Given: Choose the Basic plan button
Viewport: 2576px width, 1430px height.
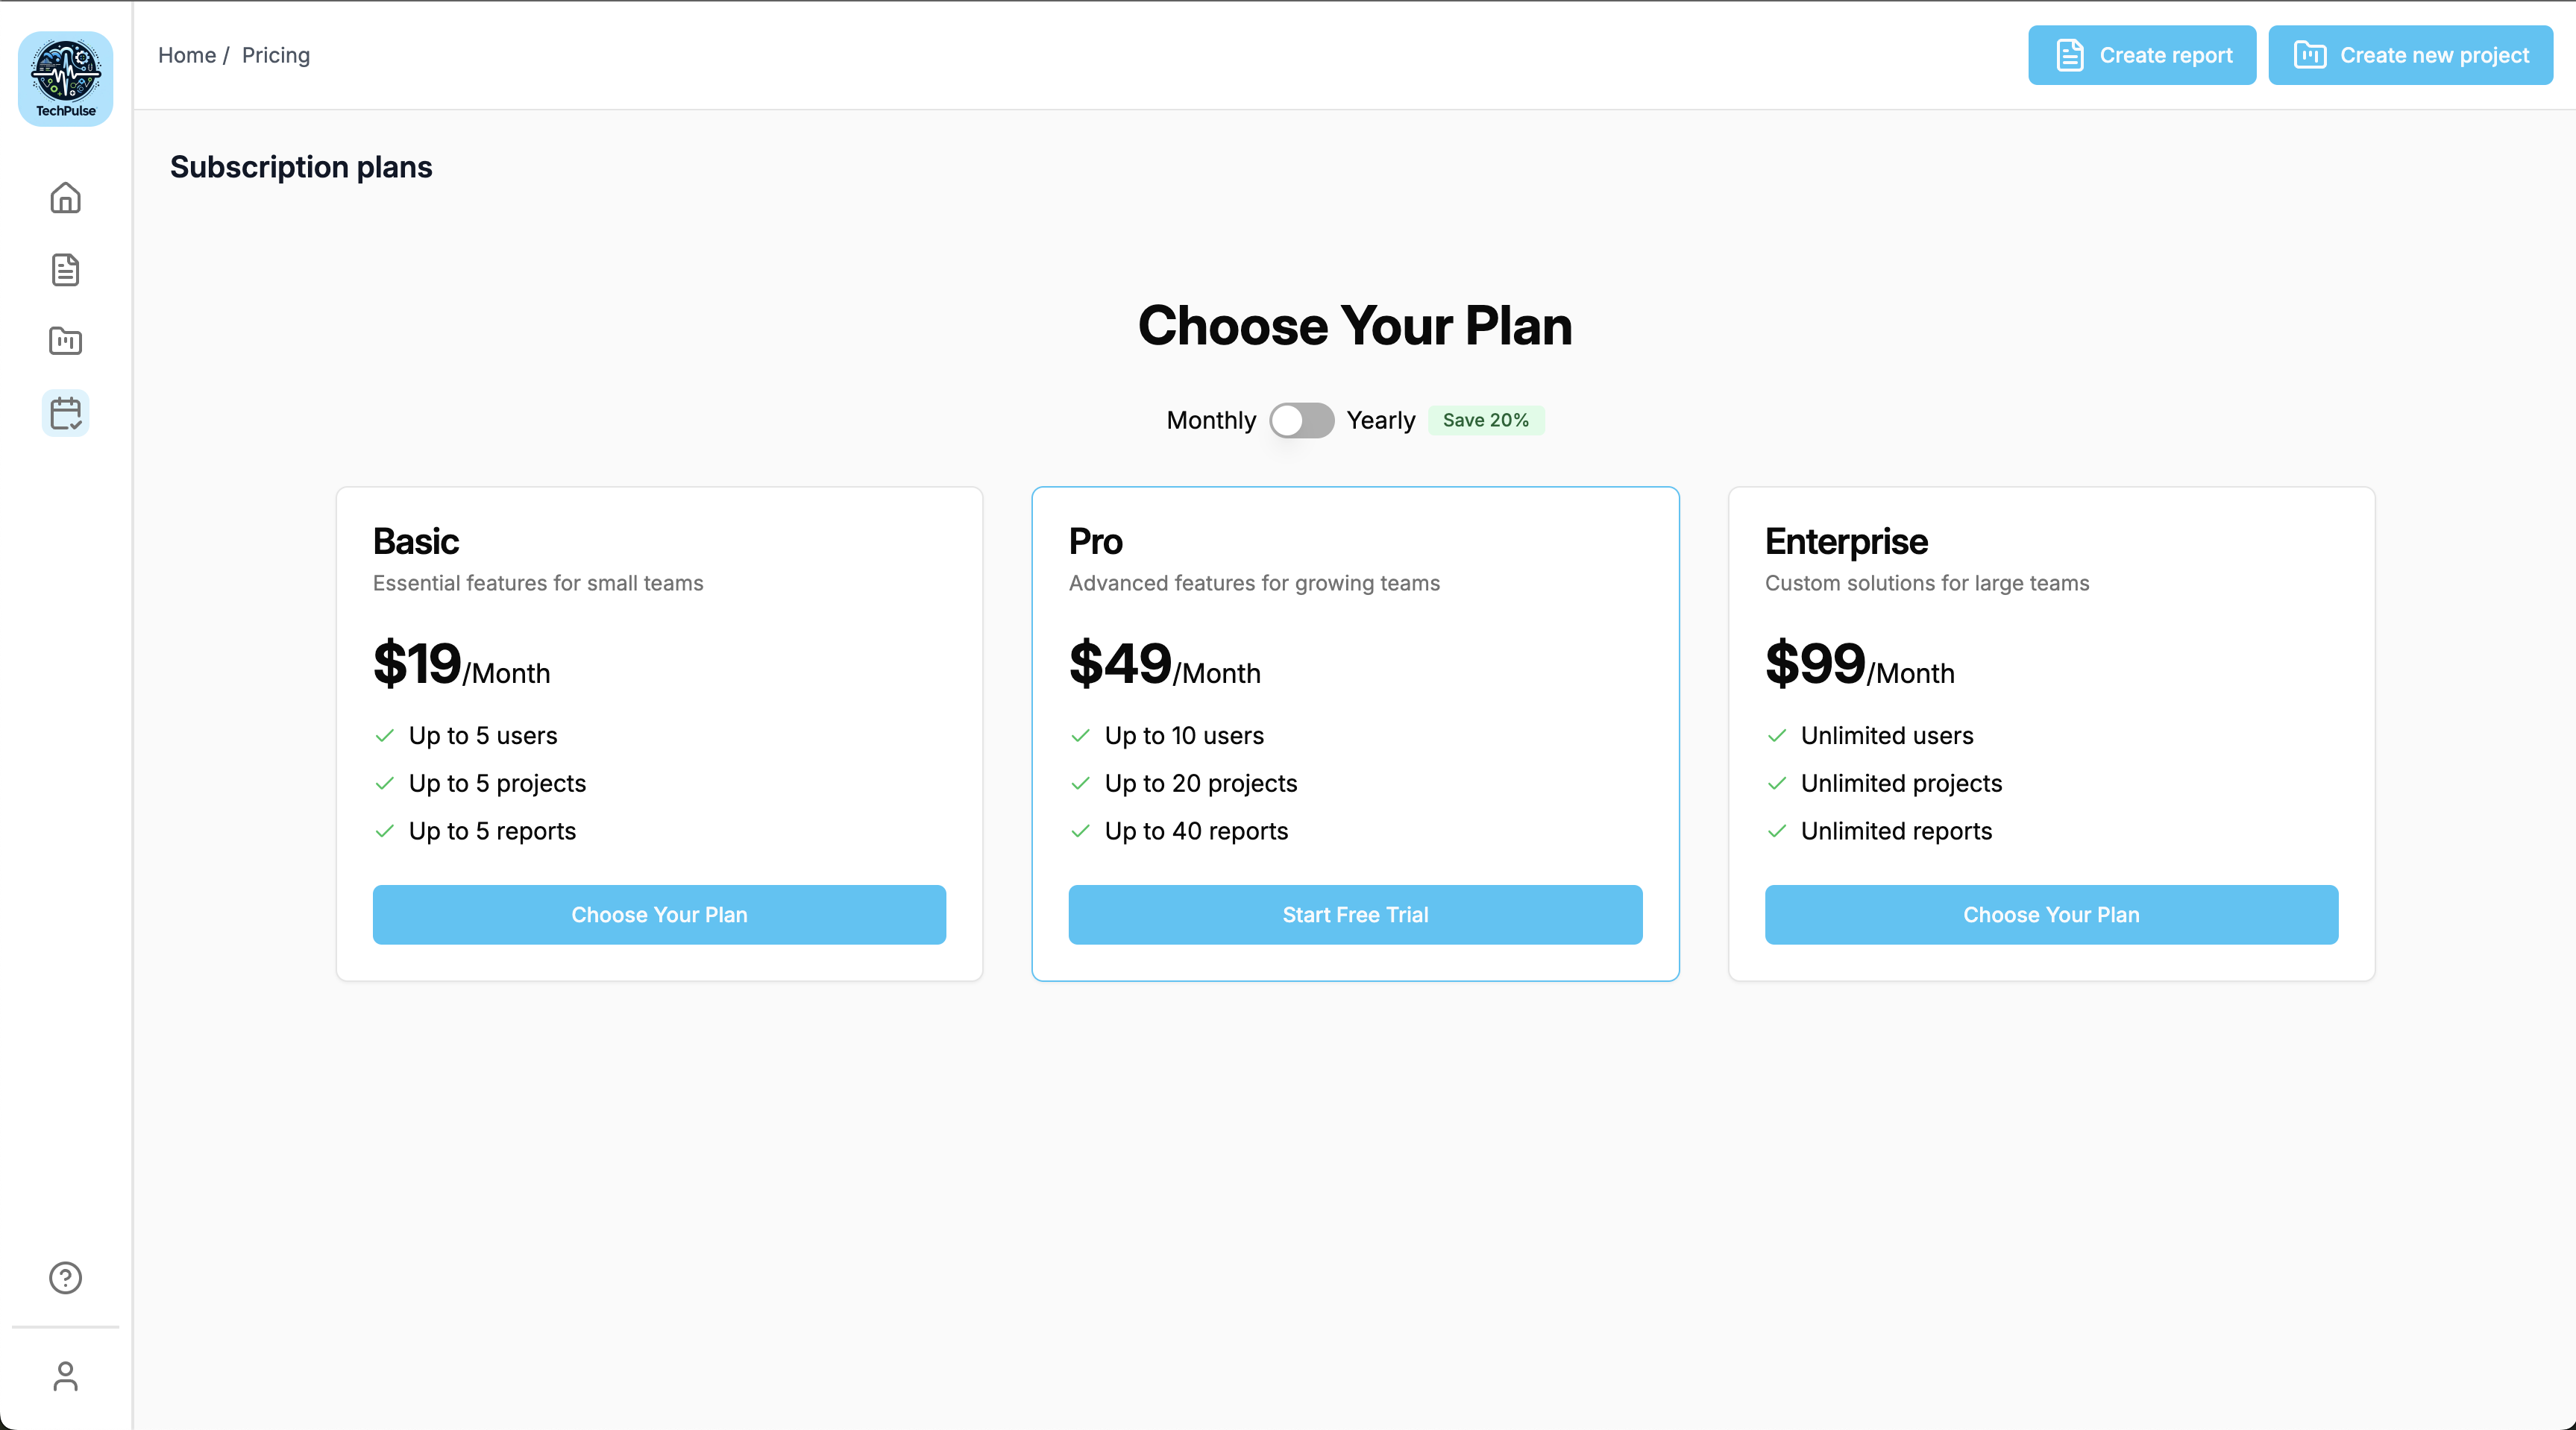Looking at the screenshot, I should pos(659,915).
